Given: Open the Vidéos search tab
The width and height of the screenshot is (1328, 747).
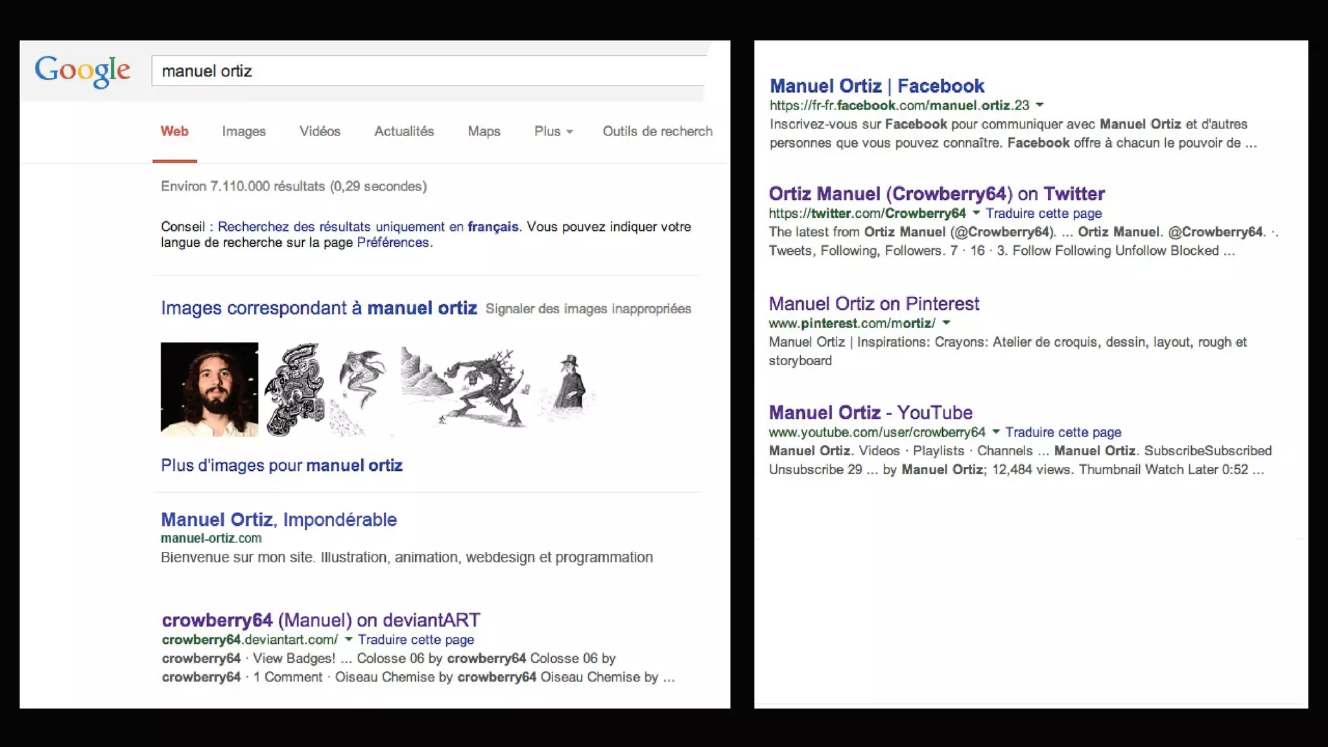Looking at the screenshot, I should pyautogui.click(x=320, y=132).
